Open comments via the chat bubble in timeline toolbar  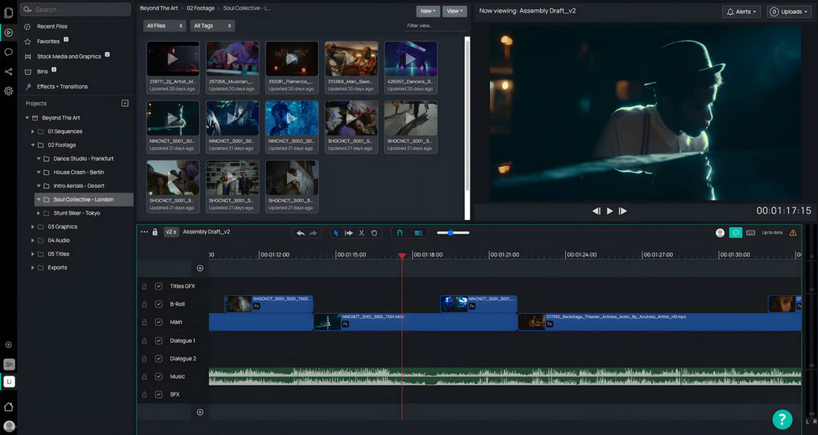[x=736, y=232]
